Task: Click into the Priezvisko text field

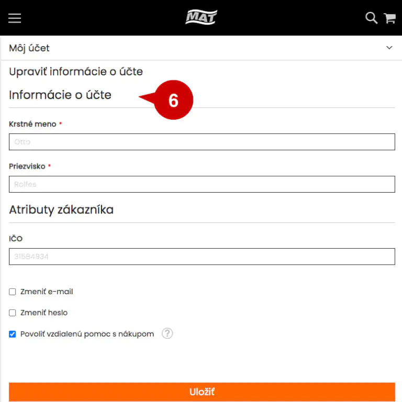Action: tap(202, 184)
